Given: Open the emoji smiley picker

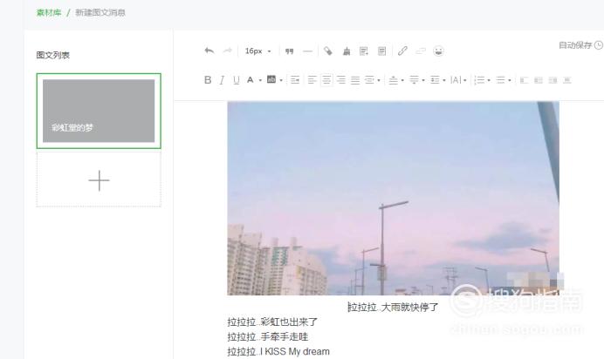Looking at the screenshot, I should point(438,51).
